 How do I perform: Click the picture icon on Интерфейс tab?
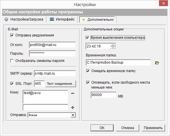pos(52,19)
